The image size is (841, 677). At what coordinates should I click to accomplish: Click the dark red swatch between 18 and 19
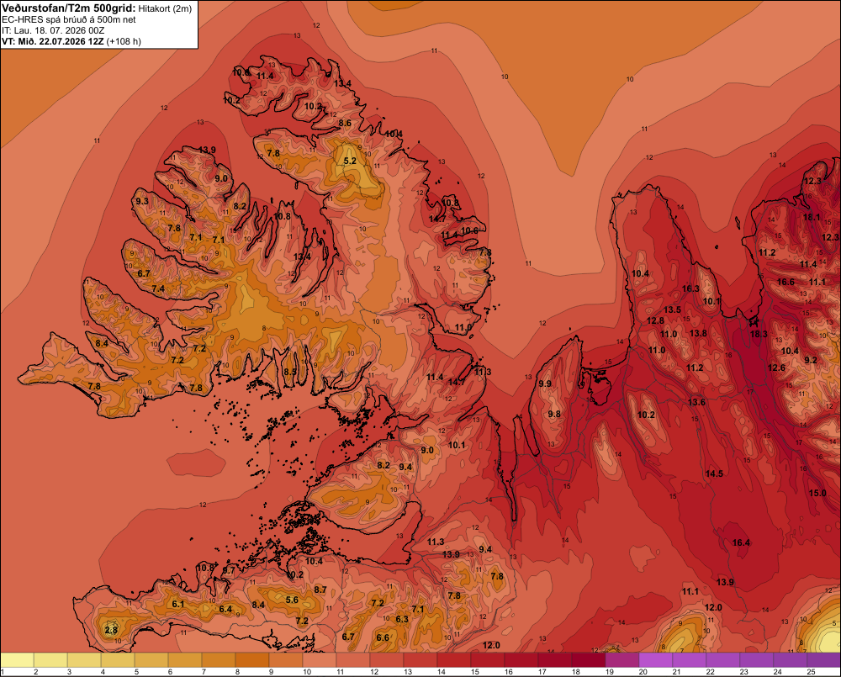click(589, 659)
